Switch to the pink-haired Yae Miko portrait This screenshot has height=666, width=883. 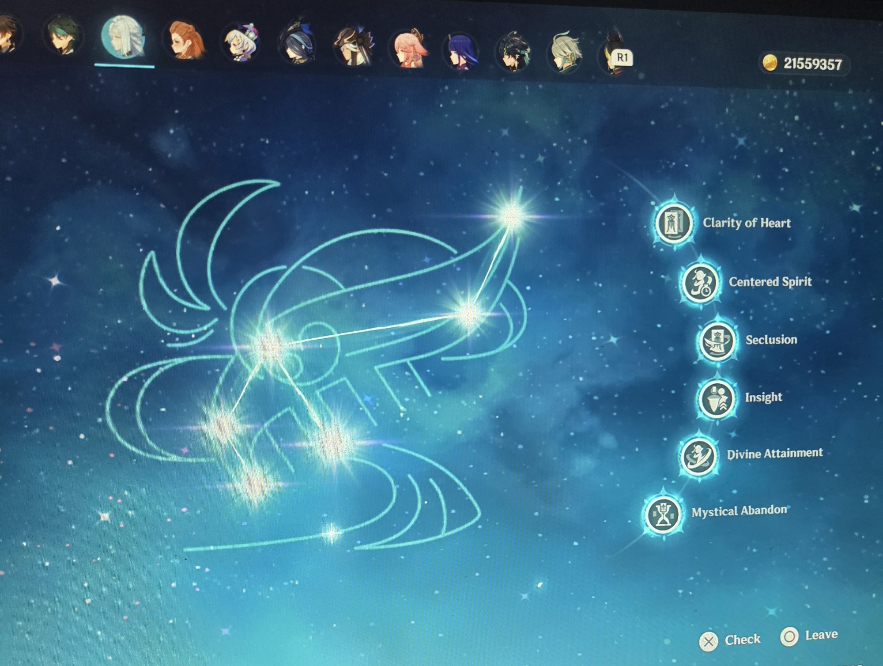[x=409, y=48]
